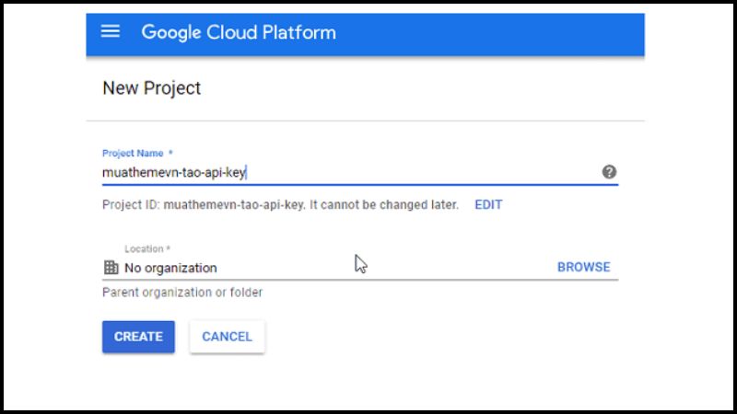Click the New Project heading
737x414 pixels.
(151, 88)
